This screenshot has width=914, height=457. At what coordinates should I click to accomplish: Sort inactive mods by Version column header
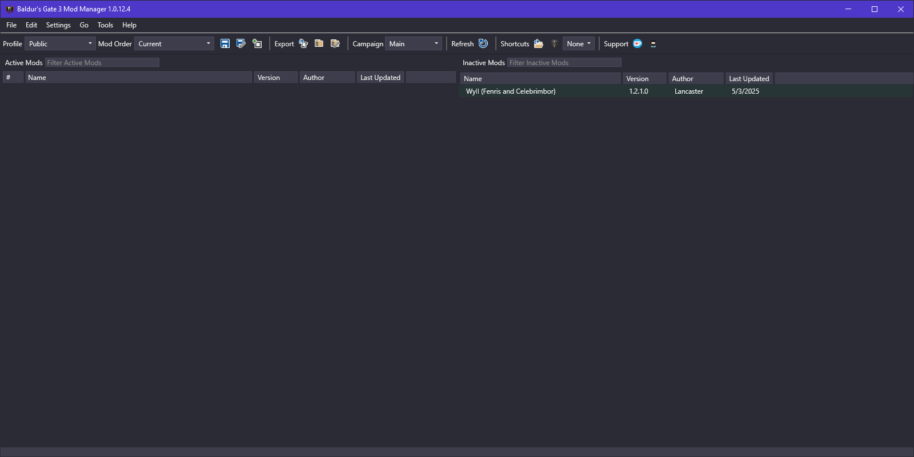(x=644, y=78)
